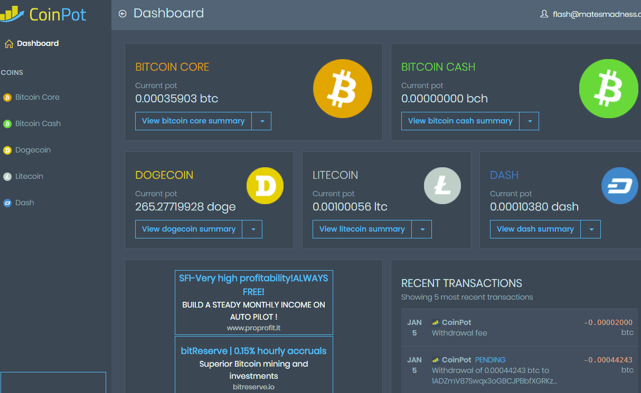Click the user account icon in header

coord(544,14)
